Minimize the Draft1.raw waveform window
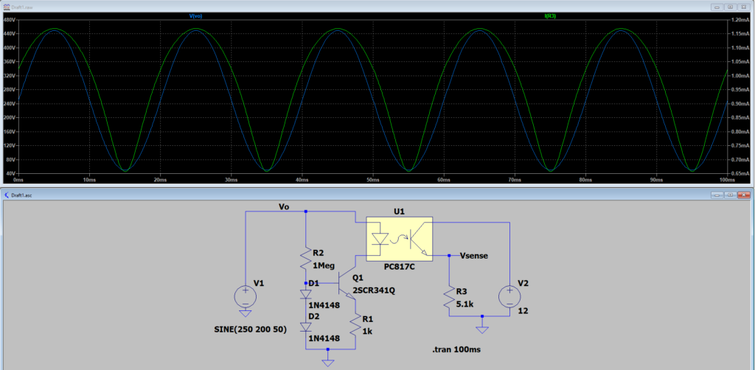 tap(716, 6)
